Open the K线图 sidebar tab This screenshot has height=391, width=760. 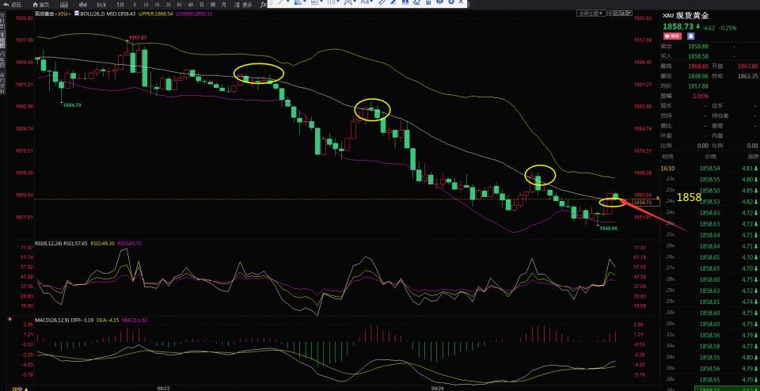(2, 40)
